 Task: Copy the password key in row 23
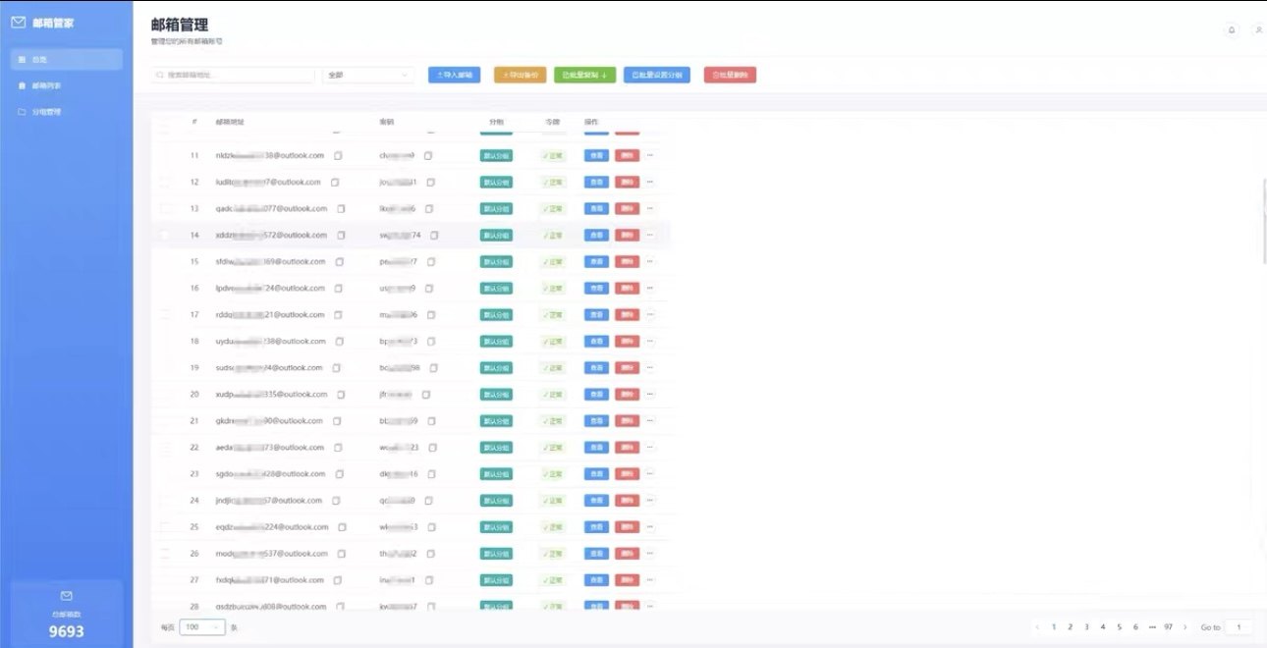pos(431,474)
